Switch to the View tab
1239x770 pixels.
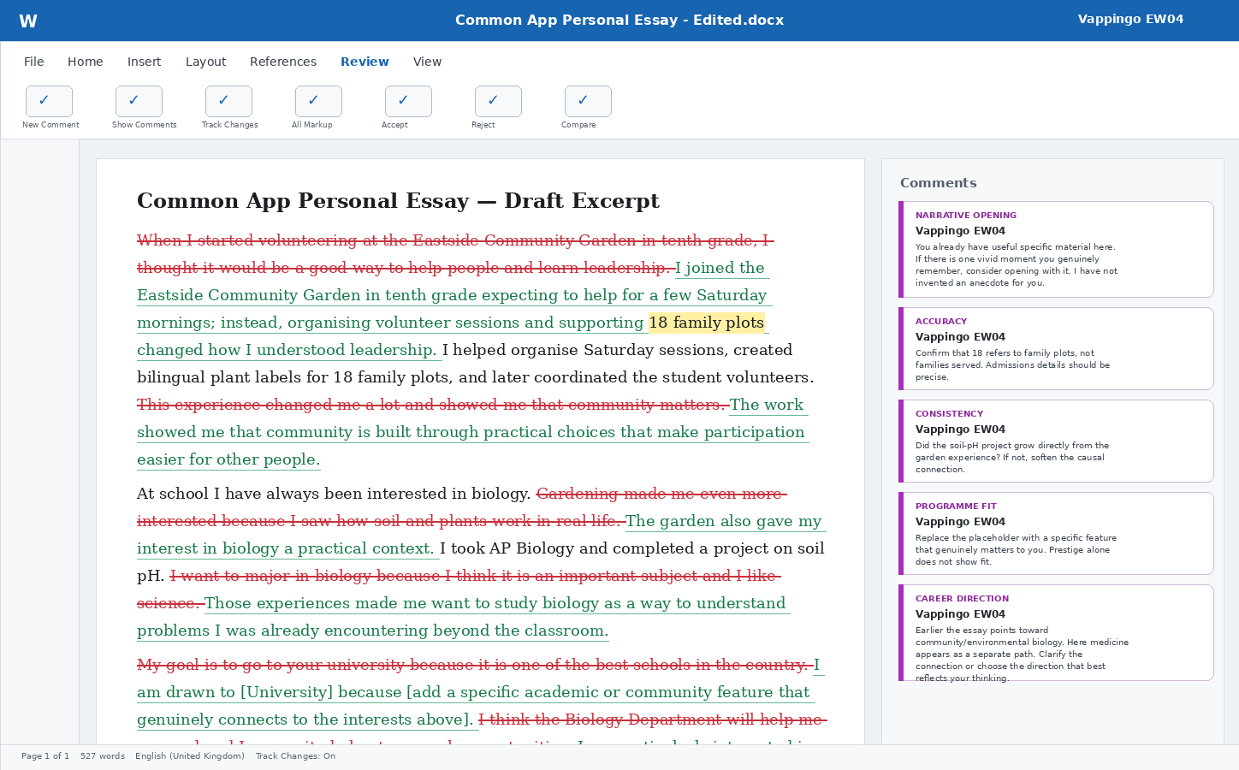(x=428, y=62)
